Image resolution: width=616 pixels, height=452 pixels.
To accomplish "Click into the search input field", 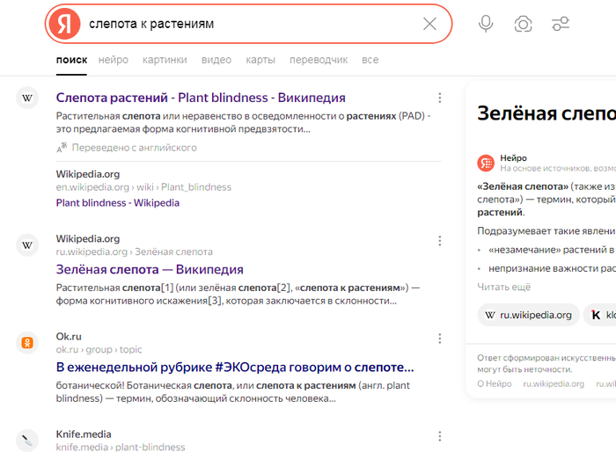I will tap(246, 24).
